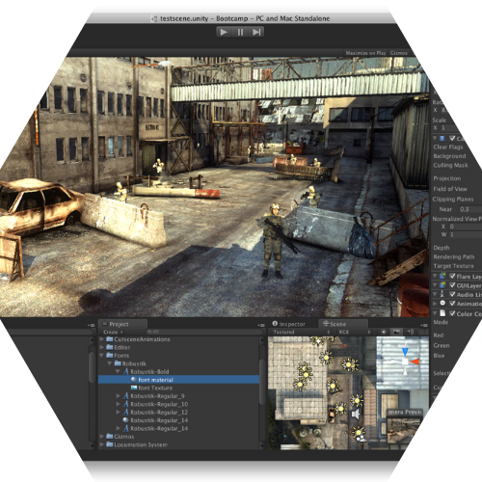Toggle scene audio speaker icon in Scene toolbar
The width and height of the screenshot is (482, 482).
point(410,332)
